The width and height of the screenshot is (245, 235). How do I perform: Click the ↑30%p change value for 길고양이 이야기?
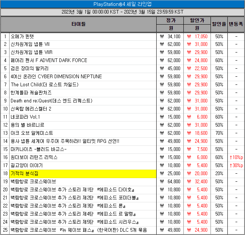[236, 165]
